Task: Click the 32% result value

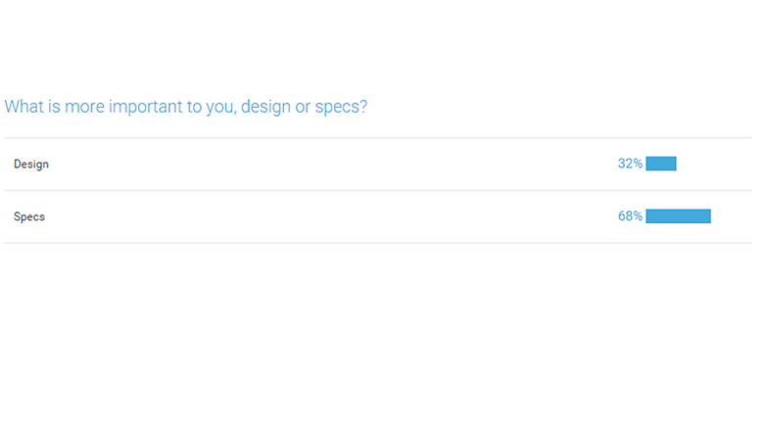Action: click(630, 164)
